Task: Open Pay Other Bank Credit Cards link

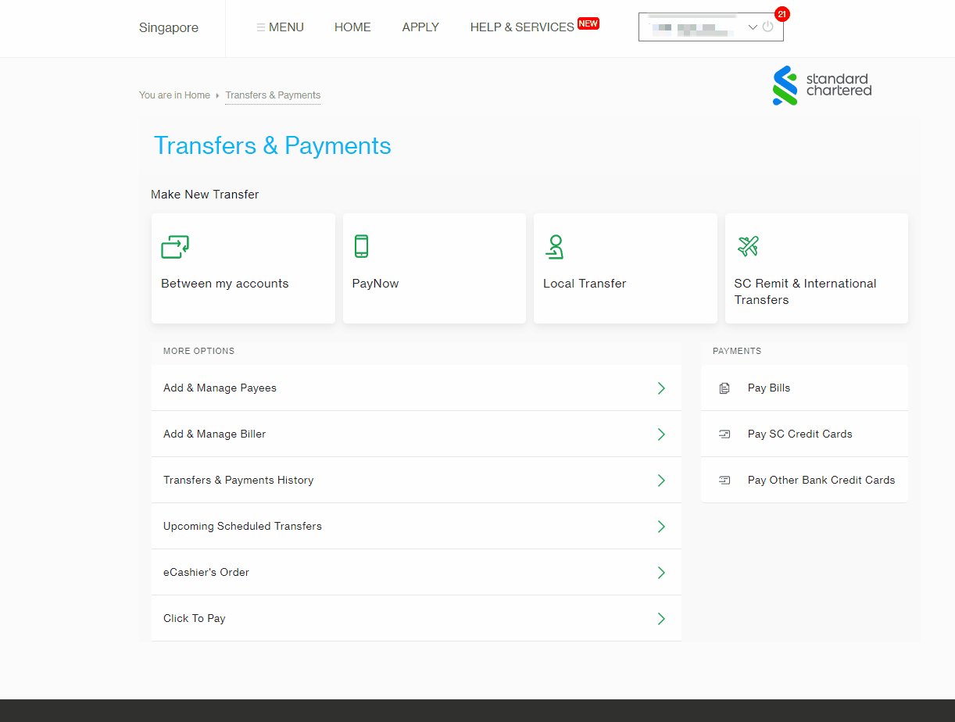Action: pos(804,481)
